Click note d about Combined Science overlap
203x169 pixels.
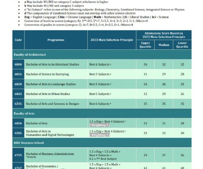[80, 13]
